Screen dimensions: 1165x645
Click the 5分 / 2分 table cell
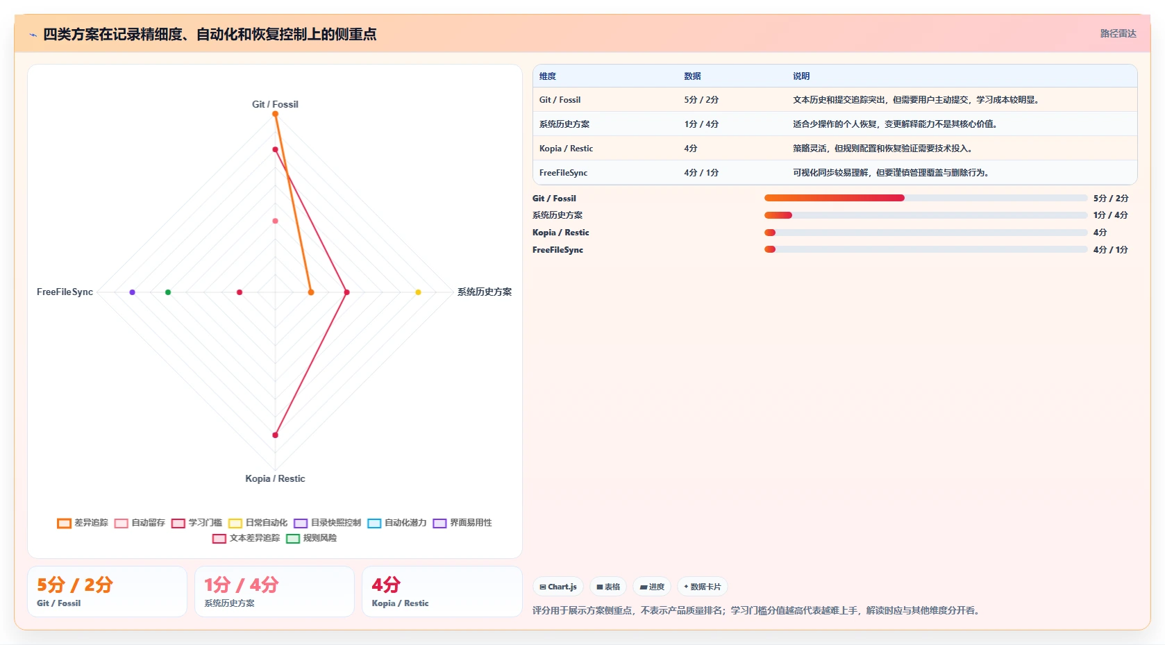click(701, 100)
